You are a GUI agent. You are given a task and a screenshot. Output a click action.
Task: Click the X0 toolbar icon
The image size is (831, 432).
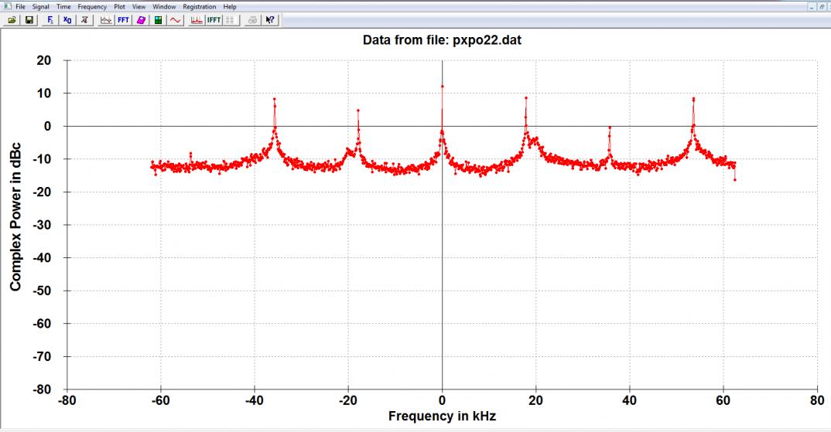coord(67,20)
